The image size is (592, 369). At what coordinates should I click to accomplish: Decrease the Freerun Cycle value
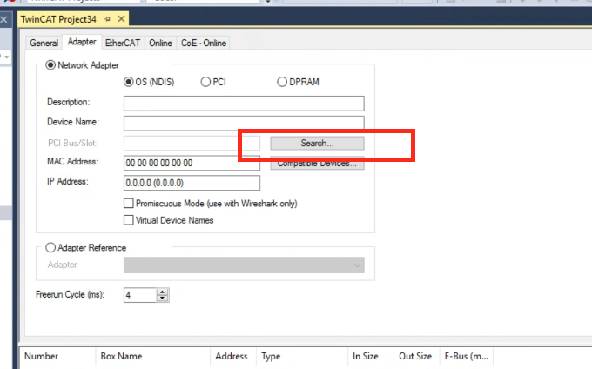[x=162, y=299]
